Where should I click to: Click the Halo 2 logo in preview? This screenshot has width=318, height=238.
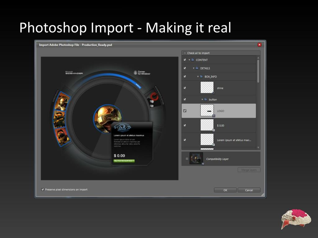(122, 127)
